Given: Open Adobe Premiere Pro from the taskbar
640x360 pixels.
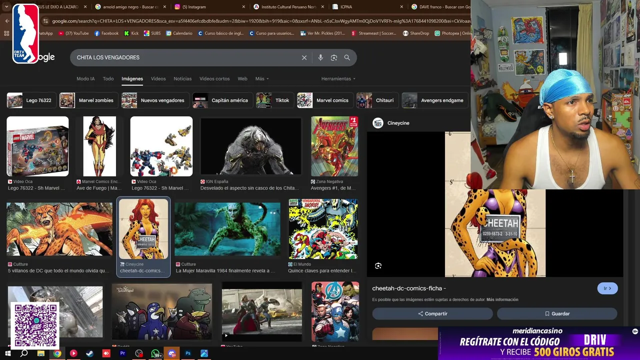Looking at the screenshot, I should 122,353.
